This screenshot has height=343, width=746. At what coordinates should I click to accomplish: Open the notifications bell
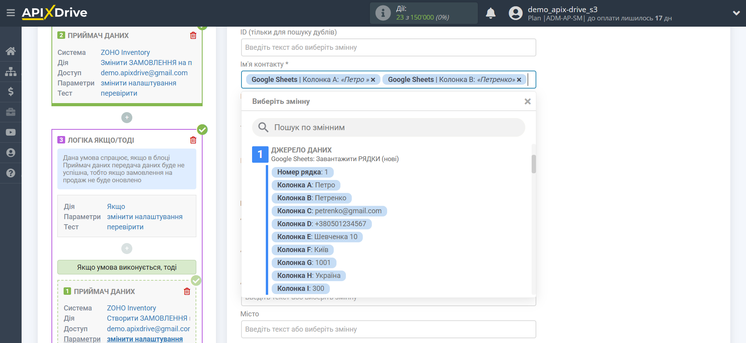[490, 13]
